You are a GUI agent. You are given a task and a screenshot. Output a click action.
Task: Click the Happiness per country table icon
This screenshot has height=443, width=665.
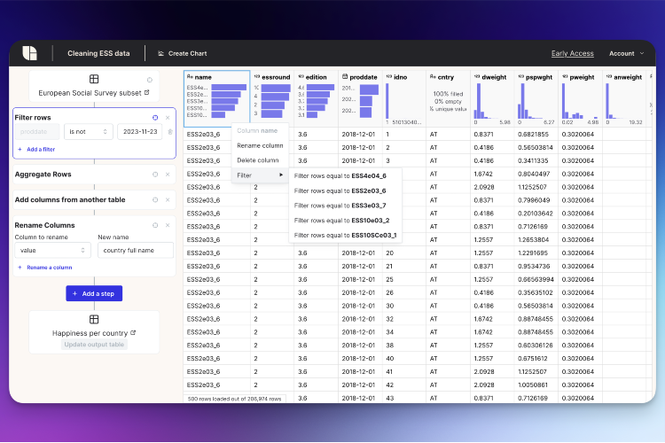(94, 319)
